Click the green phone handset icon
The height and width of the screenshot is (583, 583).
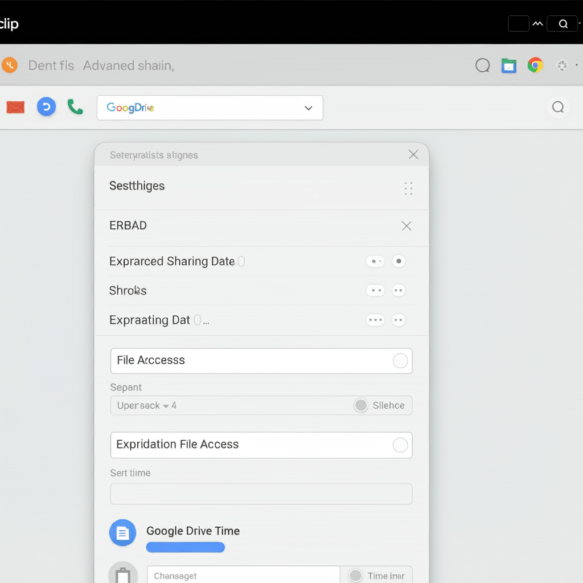click(75, 107)
